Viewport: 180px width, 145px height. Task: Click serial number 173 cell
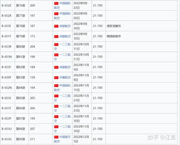(41, 36)
